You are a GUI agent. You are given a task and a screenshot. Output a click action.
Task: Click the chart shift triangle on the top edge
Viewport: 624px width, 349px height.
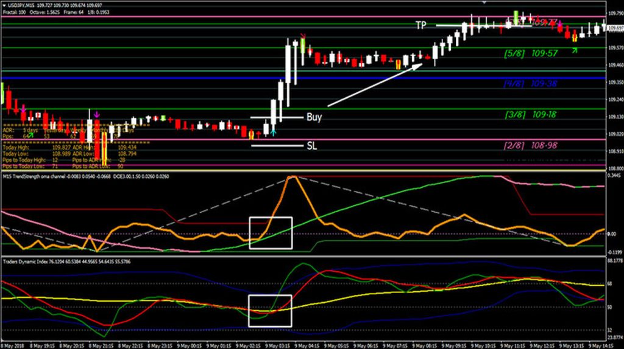click(x=484, y=2)
